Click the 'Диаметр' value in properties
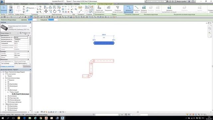213x120 pixels. [x=21, y=55]
